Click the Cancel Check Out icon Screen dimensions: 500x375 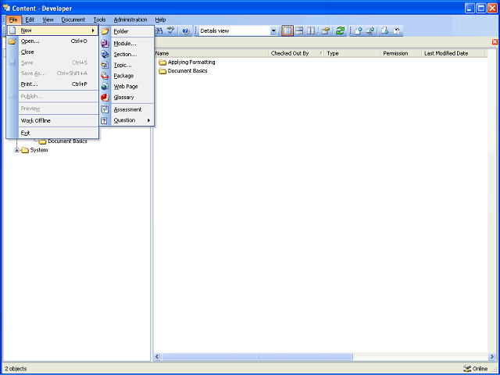click(x=397, y=31)
